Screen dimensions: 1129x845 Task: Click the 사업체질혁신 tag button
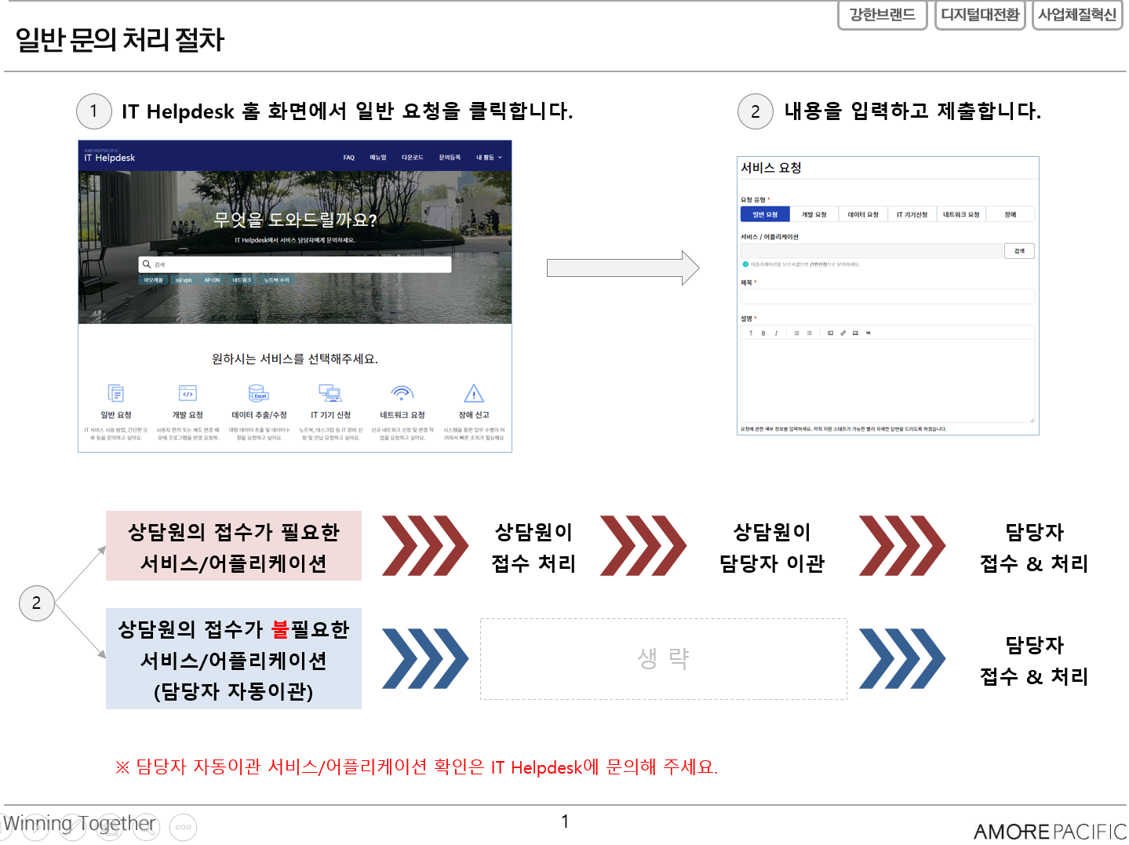click(x=1077, y=15)
